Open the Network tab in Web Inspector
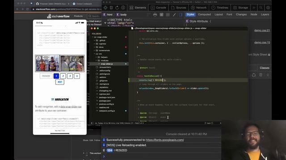This screenshot has height=160, width=286. click(198, 8)
